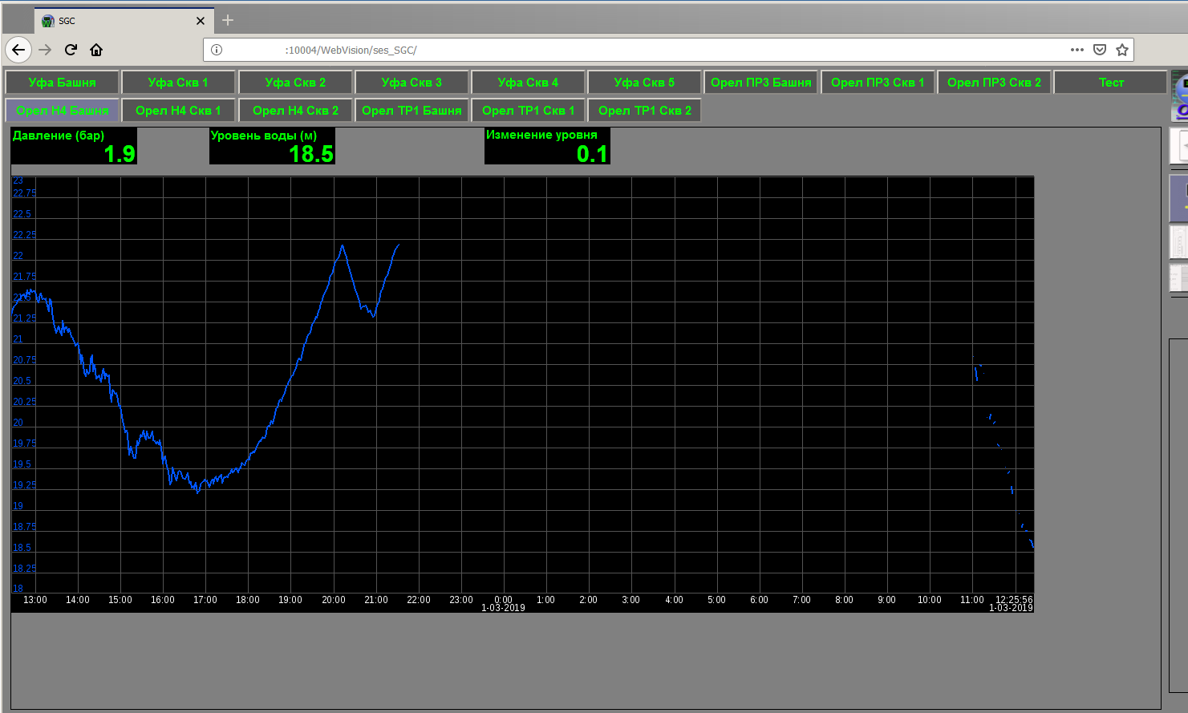
Task: Reload the current WebVision page
Action: pyautogui.click(x=71, y=50)
